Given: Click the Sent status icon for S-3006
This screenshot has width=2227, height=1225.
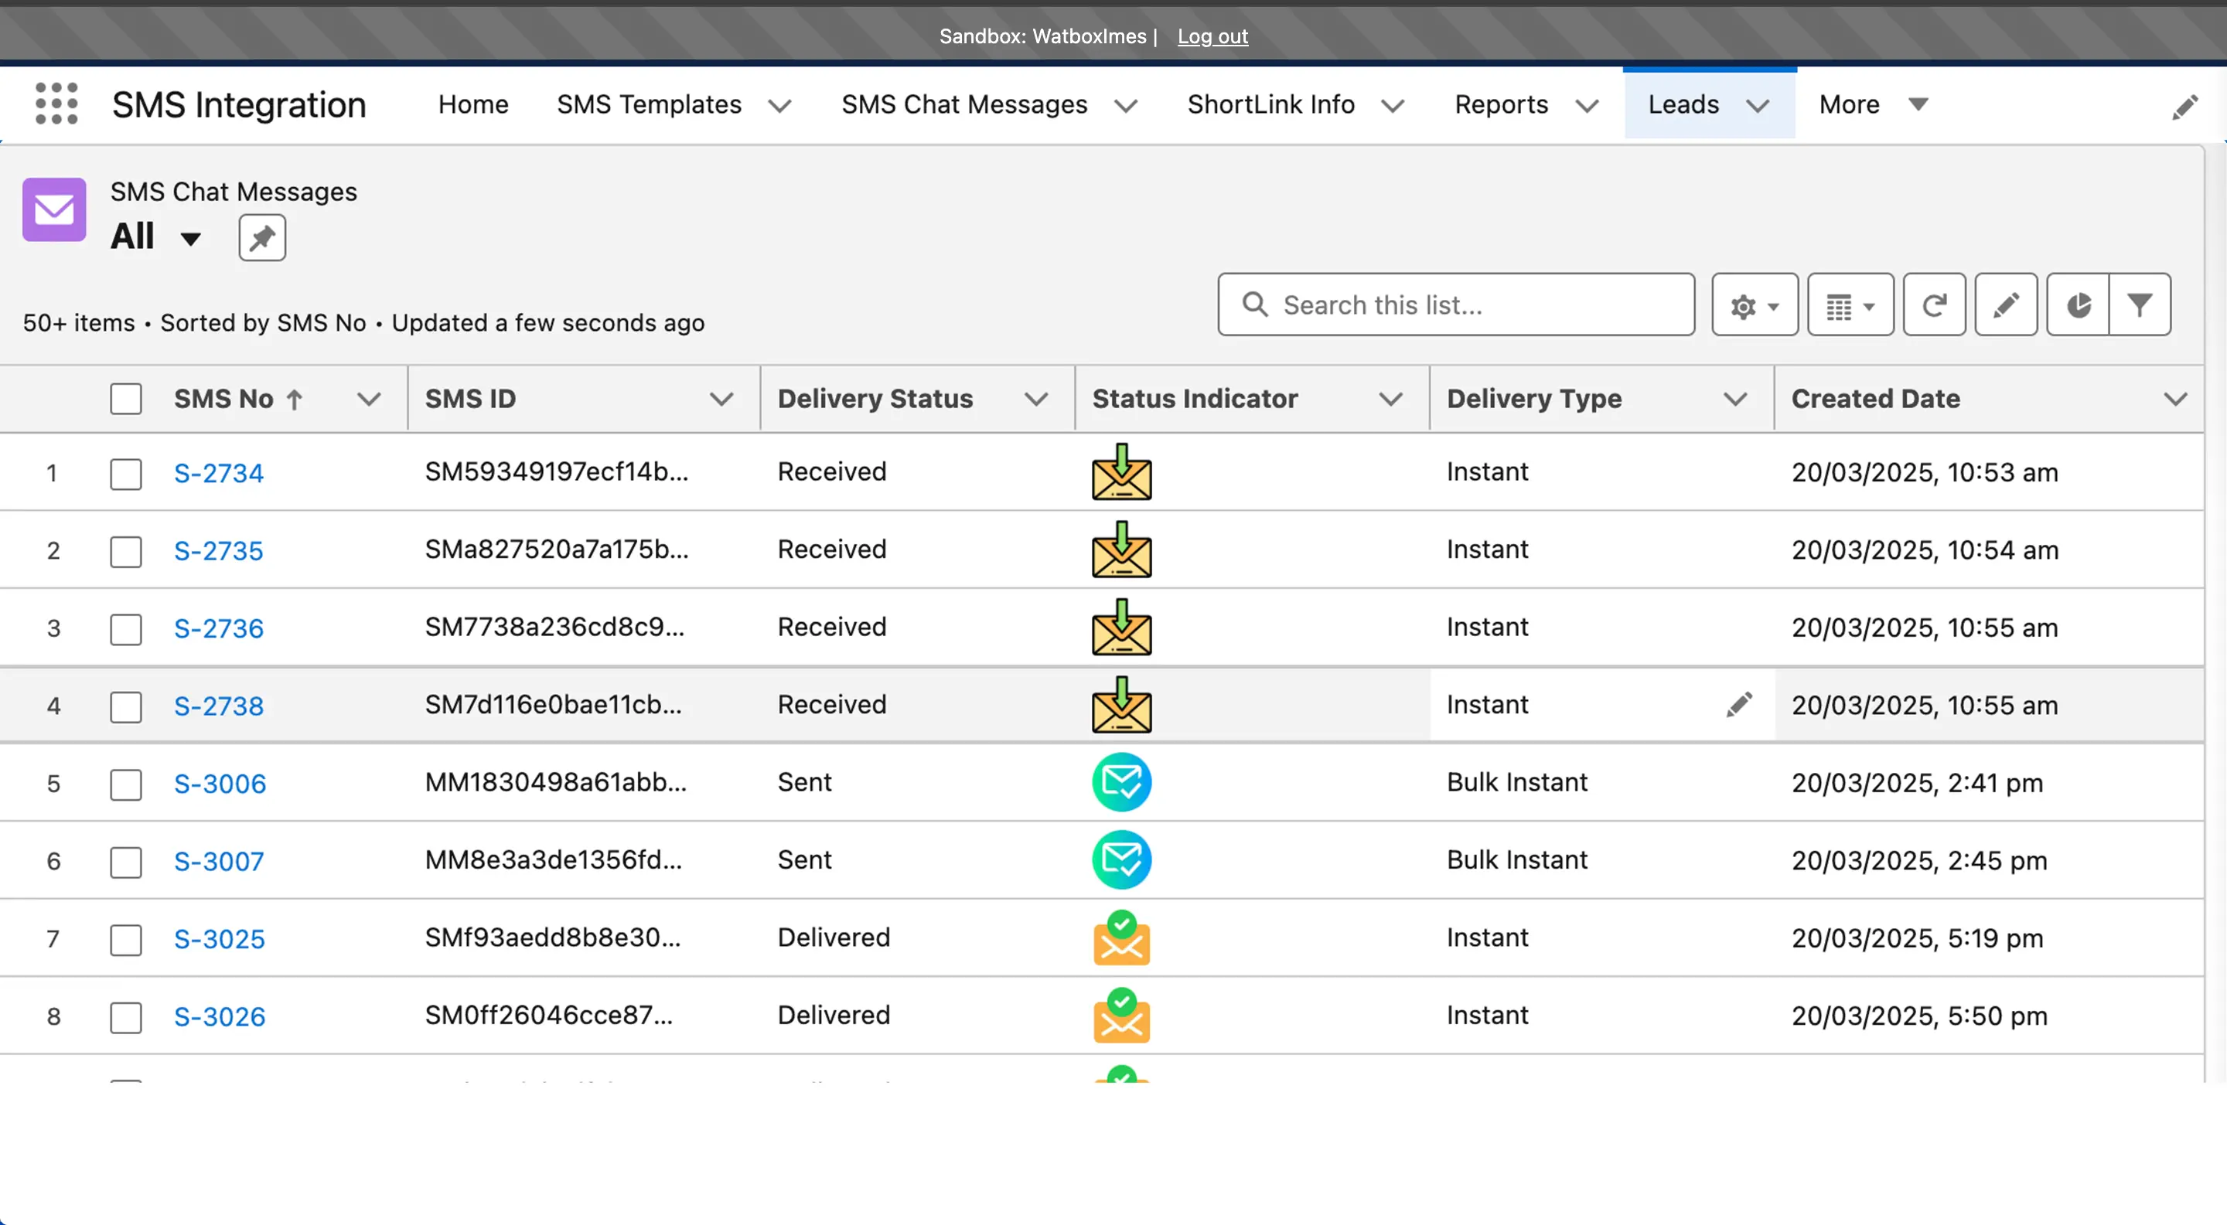Looking at the screenshot, I should 1121,783.
